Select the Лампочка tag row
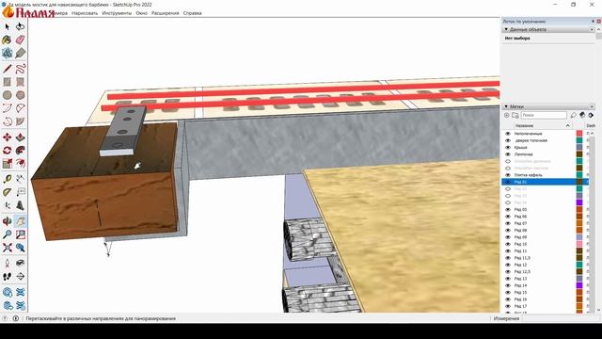 (545, 154)
